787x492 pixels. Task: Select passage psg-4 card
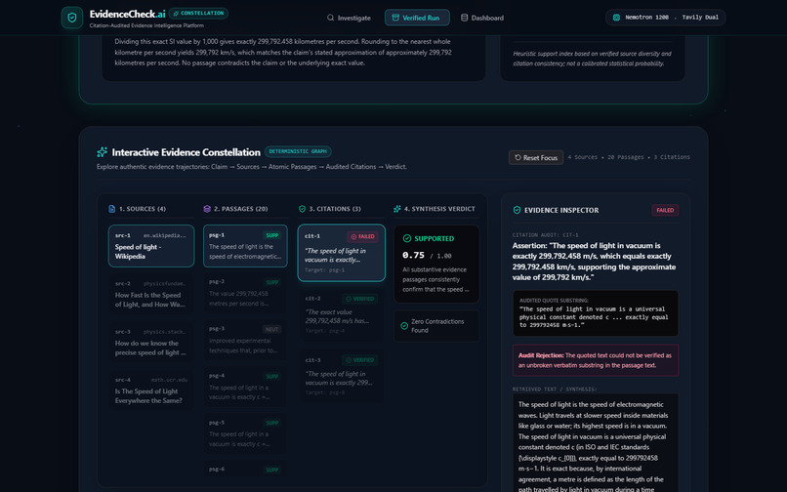click(x=245, y=387)
